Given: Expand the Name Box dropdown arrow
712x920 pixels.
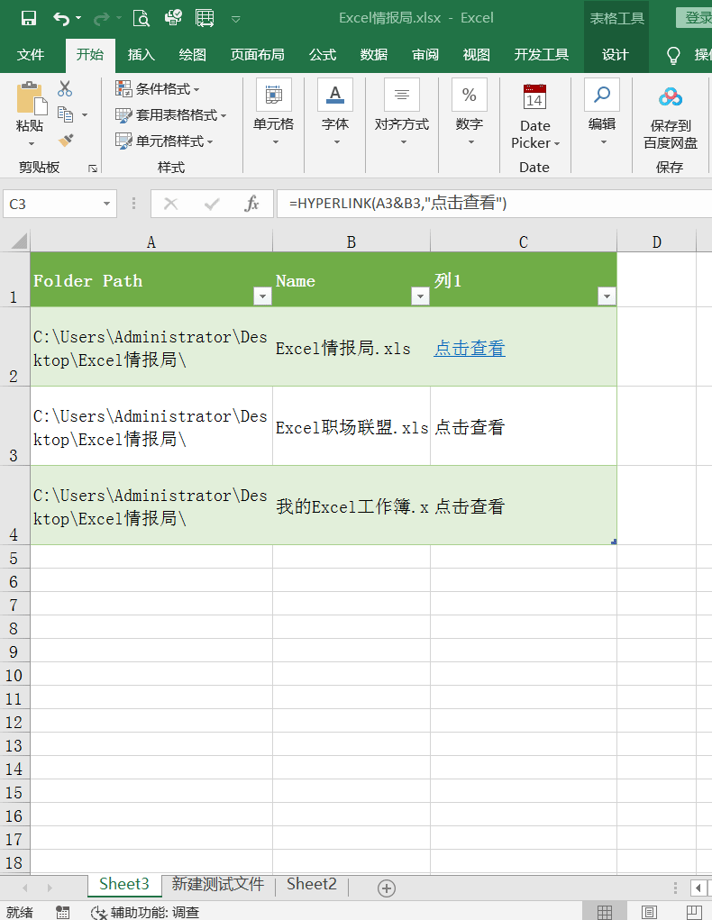Looking at the screenshot, I should coord(106,204).
